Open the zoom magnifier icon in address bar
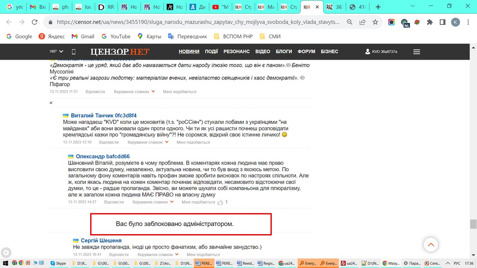 [x=349, y=22]
